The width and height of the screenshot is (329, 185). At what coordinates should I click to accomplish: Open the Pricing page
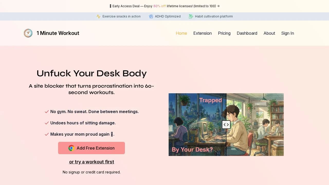point(224,33)
